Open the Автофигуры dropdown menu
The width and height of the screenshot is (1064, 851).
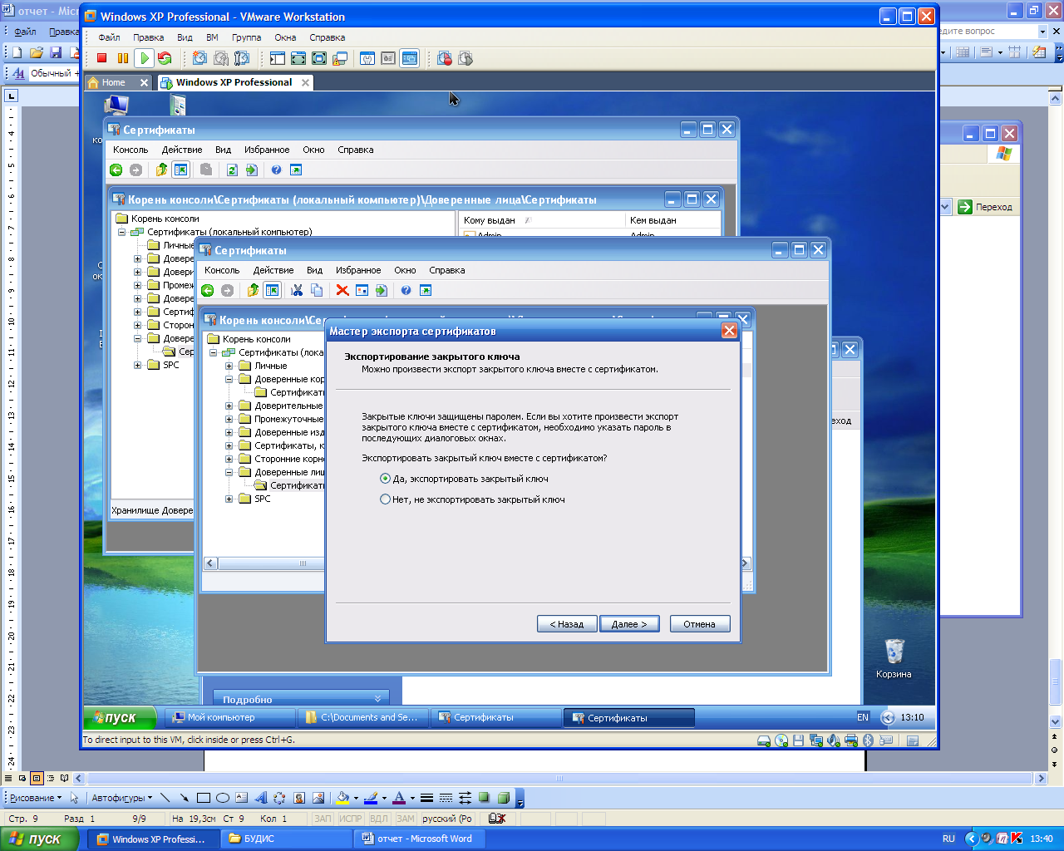coord(122,798)
